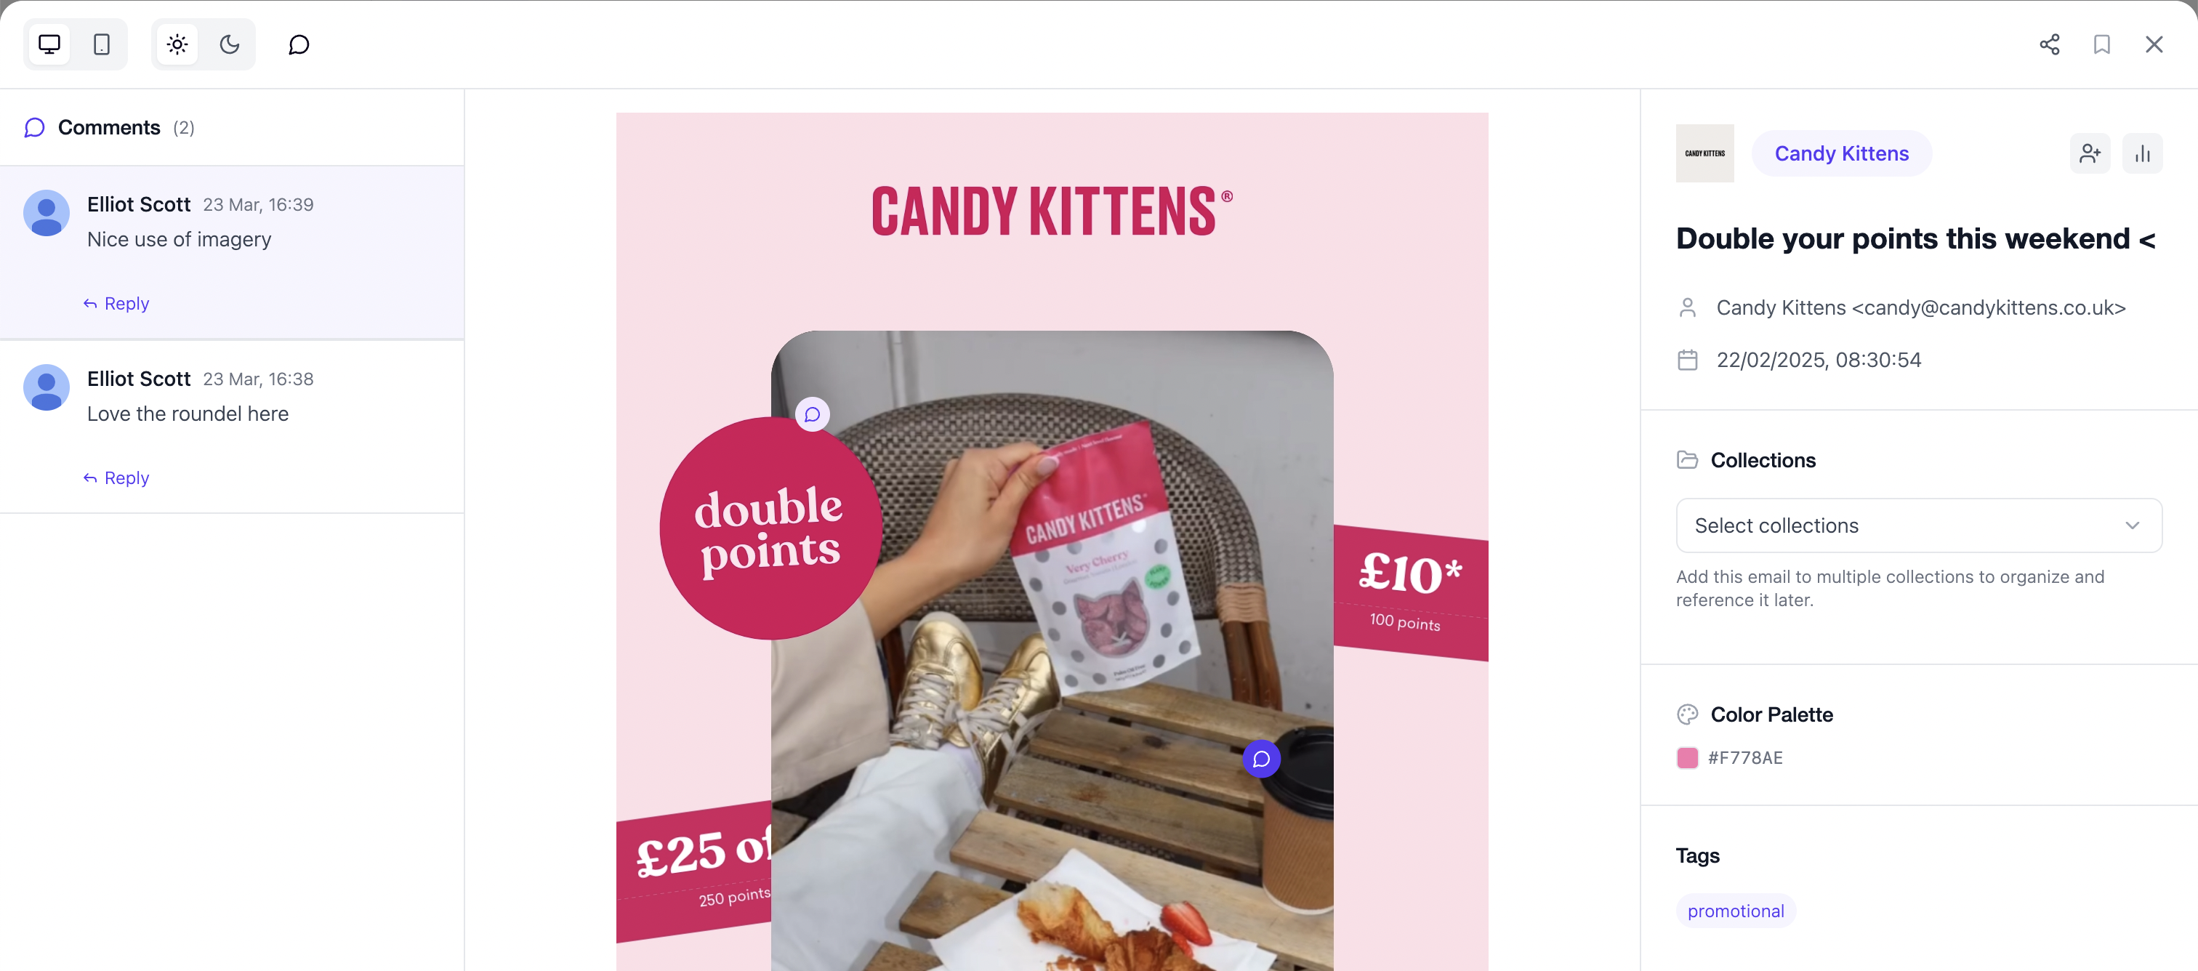Close the email viewer
Viewport: 2198px width, 971px height.
pyautogui.click(x=2154, y=44)
